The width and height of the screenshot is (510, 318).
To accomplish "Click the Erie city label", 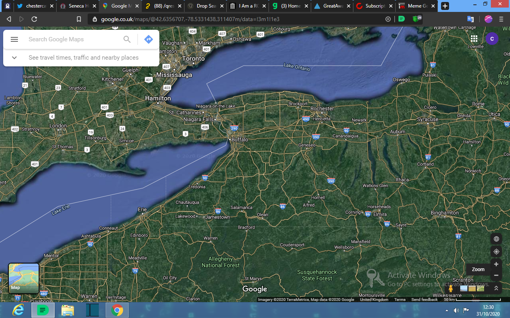I will tap(142, 209).
